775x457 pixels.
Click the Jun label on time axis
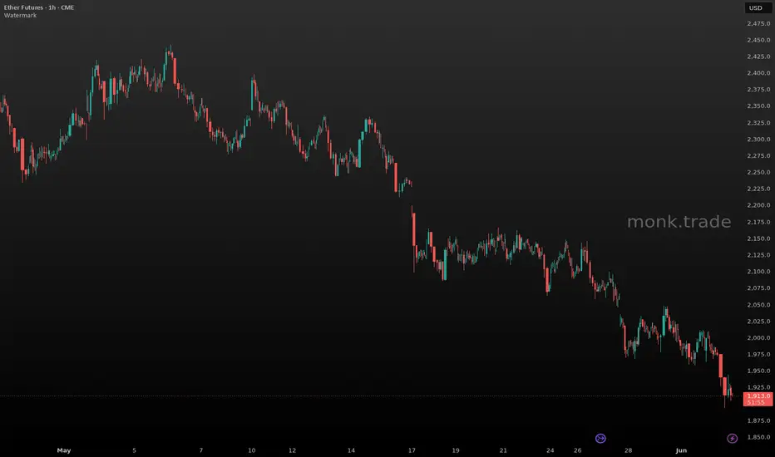pos(681,450)
